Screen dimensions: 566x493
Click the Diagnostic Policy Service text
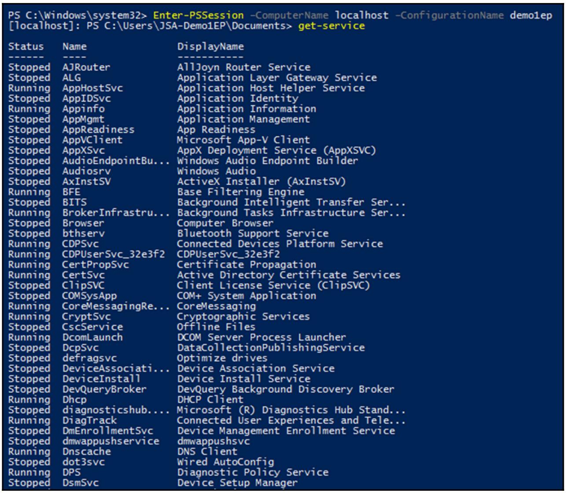[x=253, y=472]
